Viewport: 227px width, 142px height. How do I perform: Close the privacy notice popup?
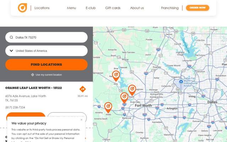(81, 120)
